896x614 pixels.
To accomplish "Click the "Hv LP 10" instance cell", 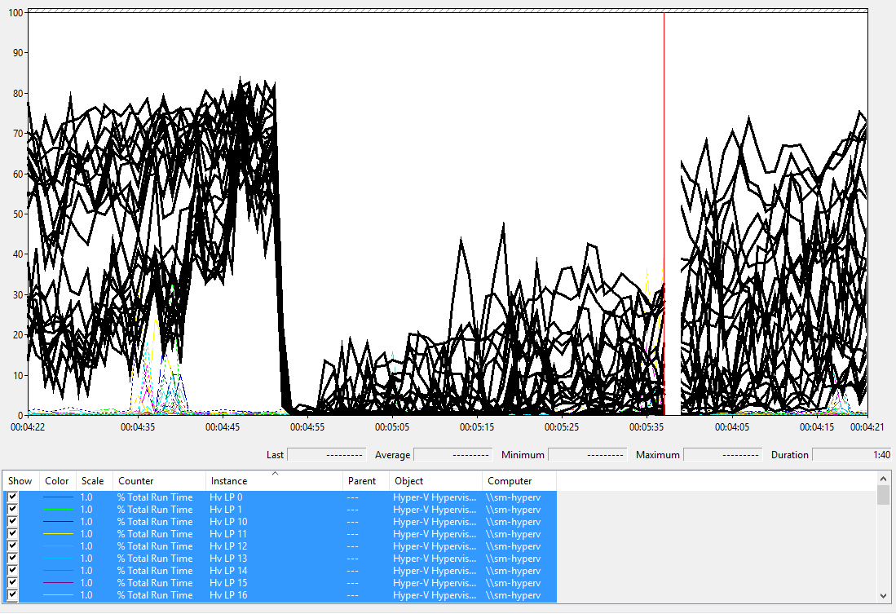I will pos(228,521).
